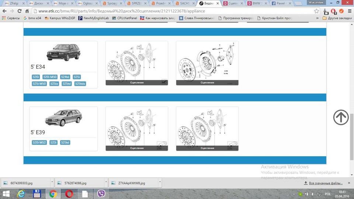Screen dimensions: 354x199
Task: Close the downloads bar
Action: coord(349,183)
